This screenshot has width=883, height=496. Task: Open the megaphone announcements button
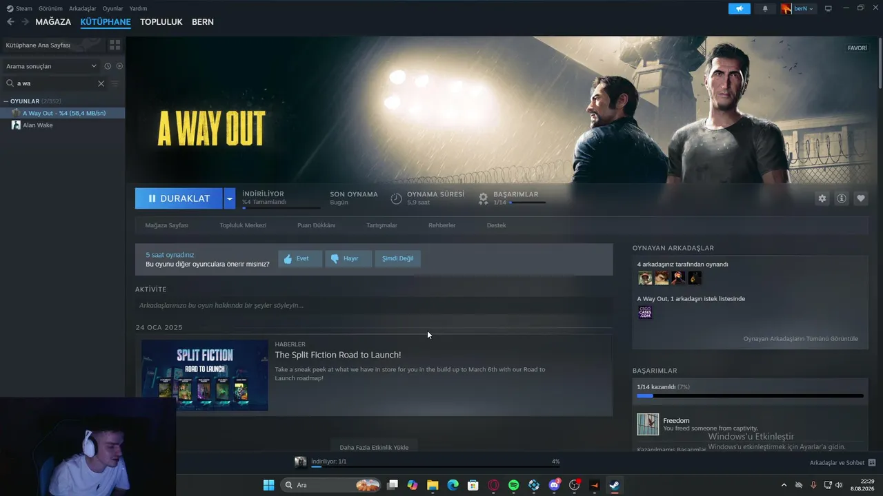740,9
